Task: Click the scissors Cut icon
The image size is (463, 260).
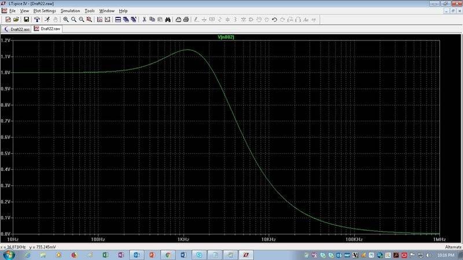Action: click(x=144, y=19)
